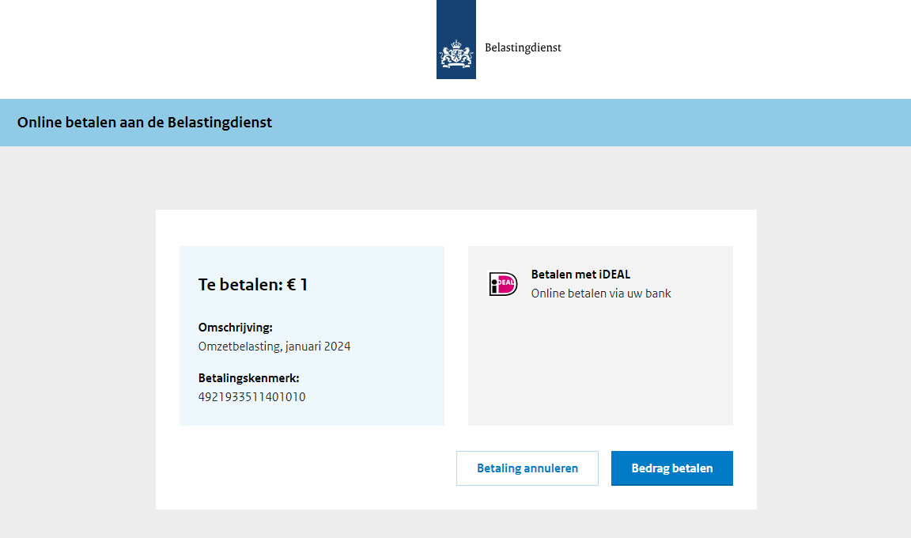Screen dimensions: 911x538
Task: Click the payment reference 4921933511401010
Action: (x=251, y=397)
